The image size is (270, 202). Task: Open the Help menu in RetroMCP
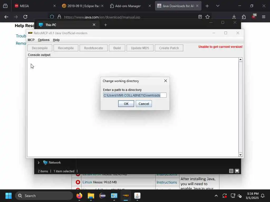pos(56,40)
